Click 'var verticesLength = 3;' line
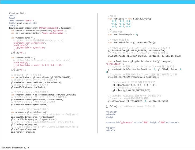 pos(123,34)
